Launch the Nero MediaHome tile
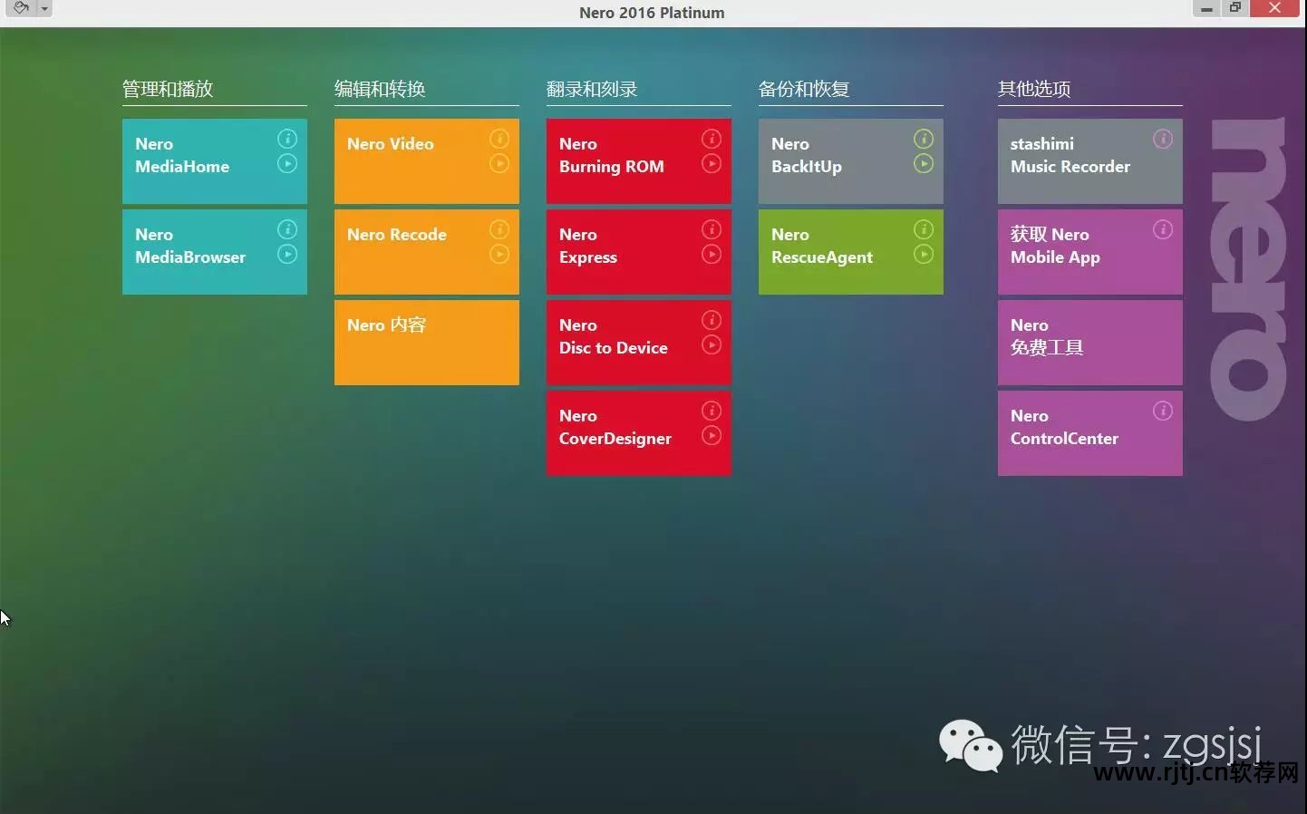The height and width of the screenshot is (814, 1307). click(x=215, y=161)
